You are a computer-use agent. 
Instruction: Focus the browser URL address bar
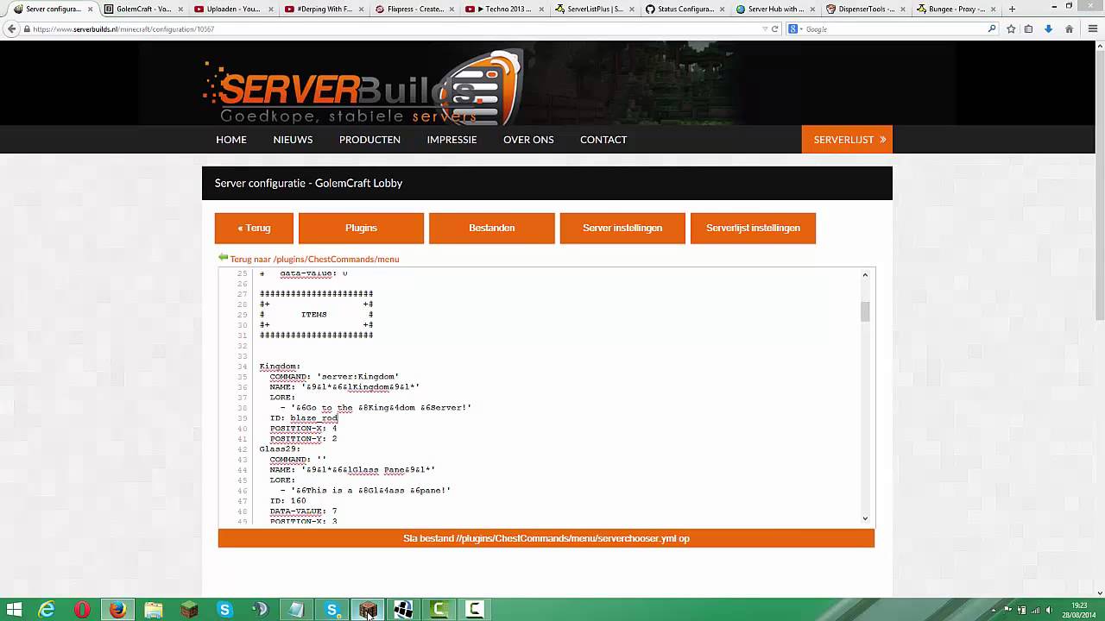[x=393, y=28]
